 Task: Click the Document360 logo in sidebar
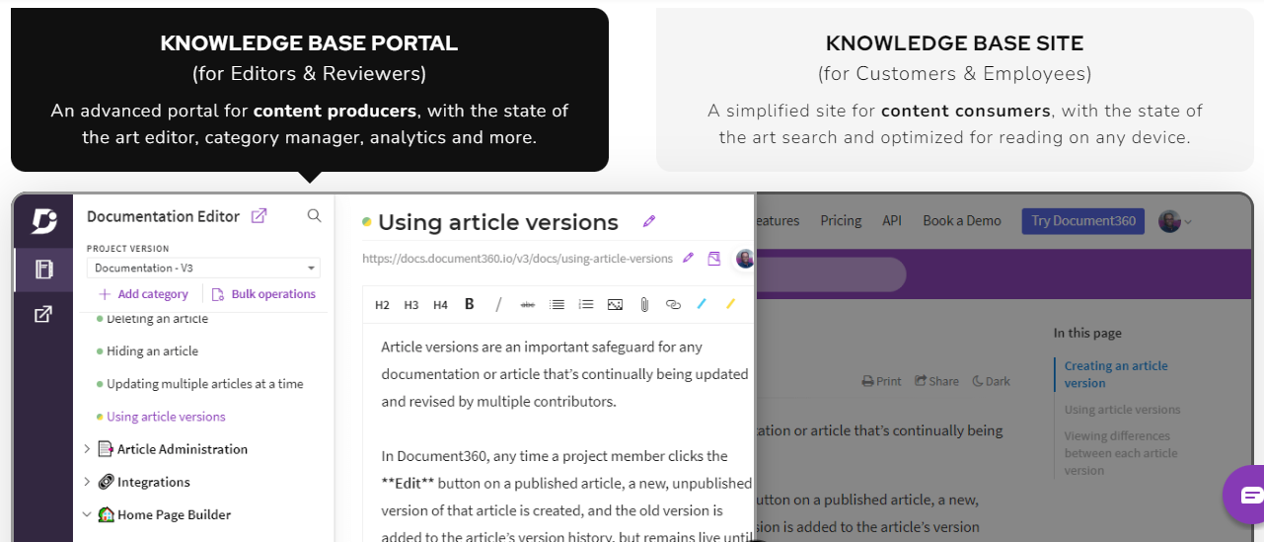(x=43, y=221)
